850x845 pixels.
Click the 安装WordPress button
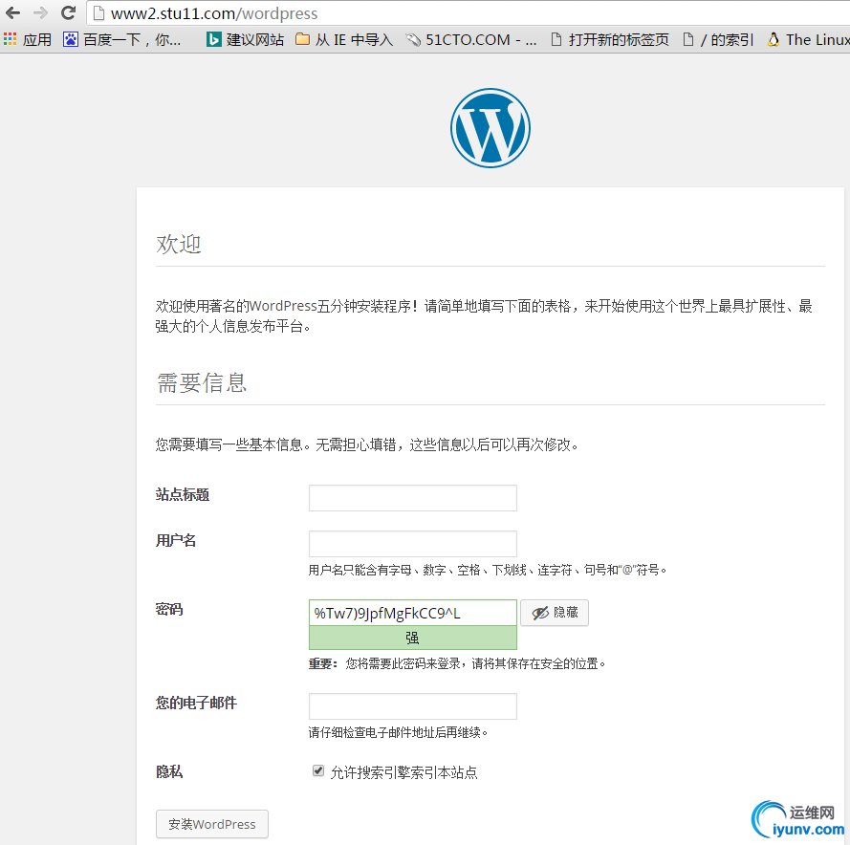tap(212, 824)
